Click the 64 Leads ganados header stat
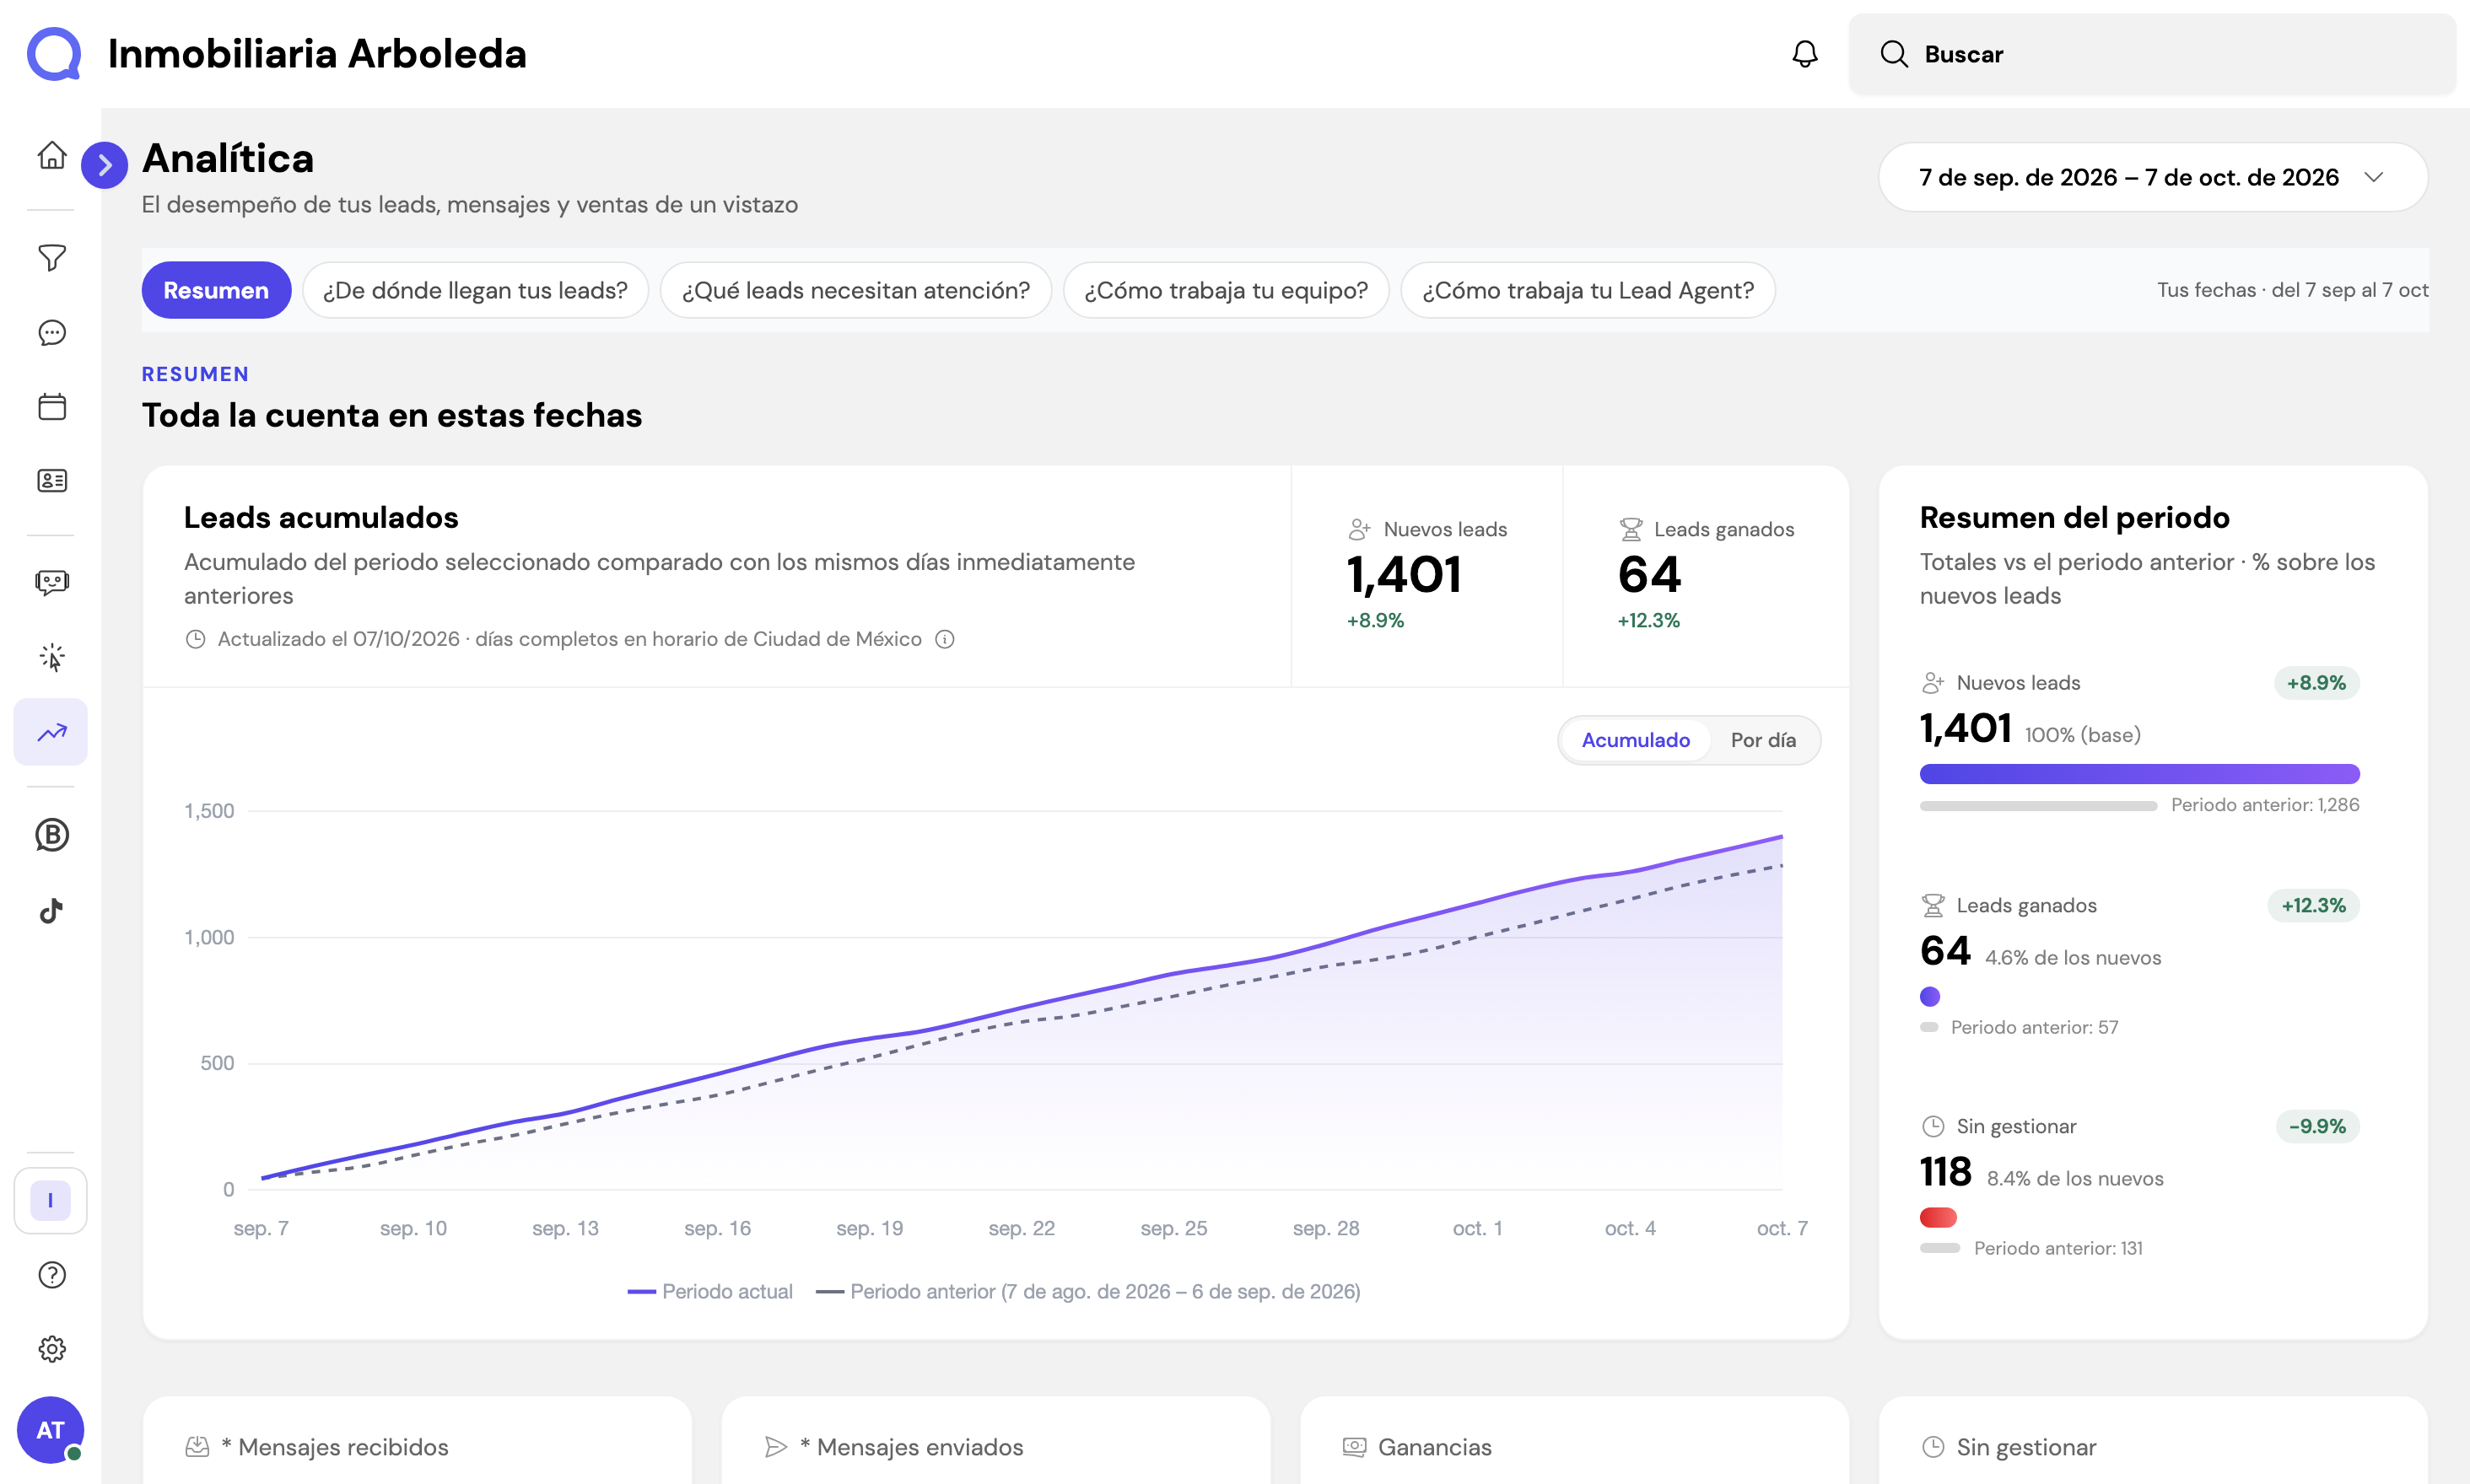 [x=1650, y=575]
